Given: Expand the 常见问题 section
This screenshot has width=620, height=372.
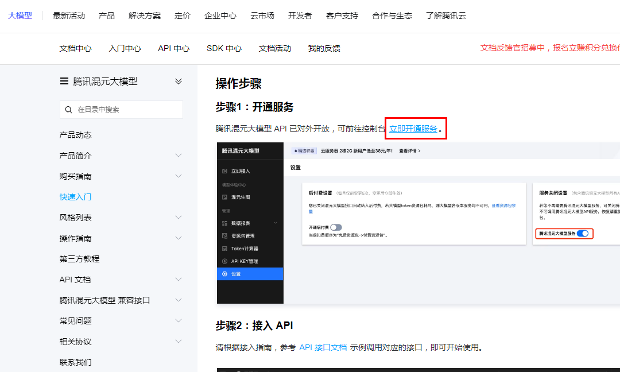Looking at the screenshot, I should tap(179, 320).
